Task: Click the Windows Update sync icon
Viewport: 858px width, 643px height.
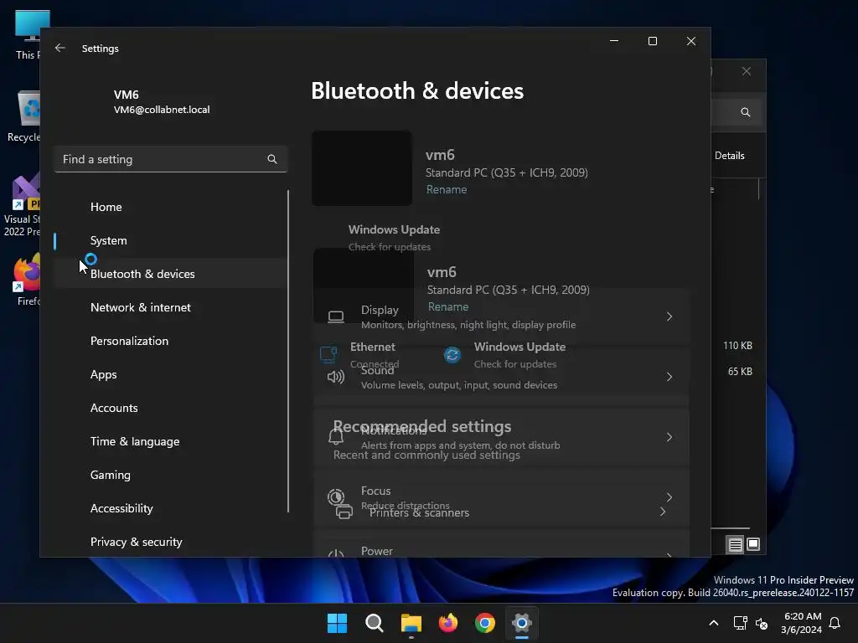Action: coord(452,355)
